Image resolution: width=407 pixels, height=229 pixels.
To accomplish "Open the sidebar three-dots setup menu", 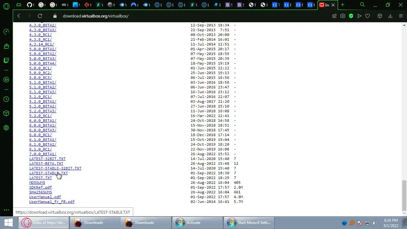I will pyautogui.click(x=6, y=210).
